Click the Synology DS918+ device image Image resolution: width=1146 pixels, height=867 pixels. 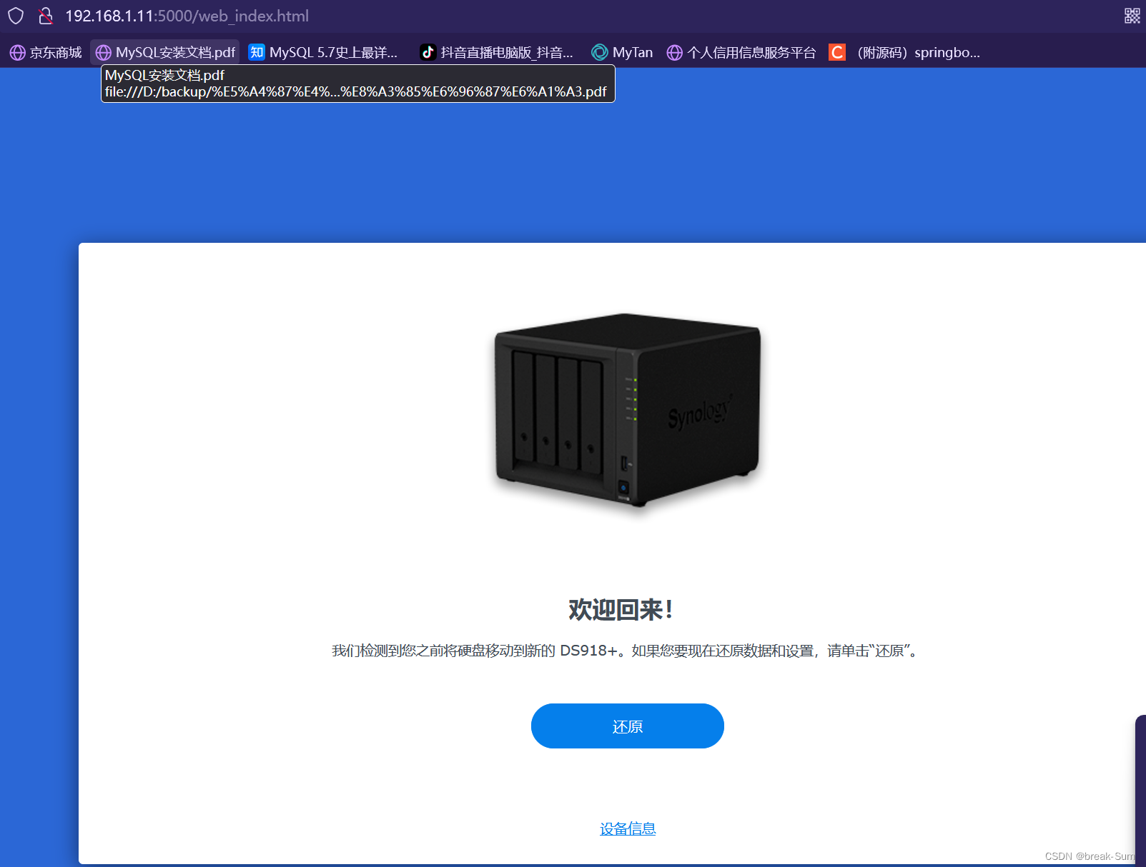tap(628, 411)
